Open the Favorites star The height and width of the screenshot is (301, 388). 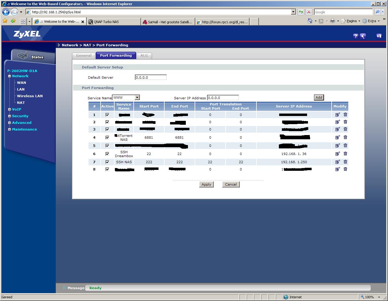[x=5, y=21]
